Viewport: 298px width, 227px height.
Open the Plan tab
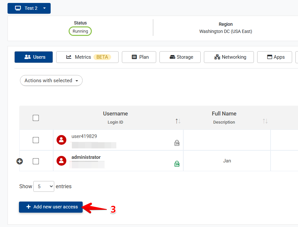coord(139,57)
